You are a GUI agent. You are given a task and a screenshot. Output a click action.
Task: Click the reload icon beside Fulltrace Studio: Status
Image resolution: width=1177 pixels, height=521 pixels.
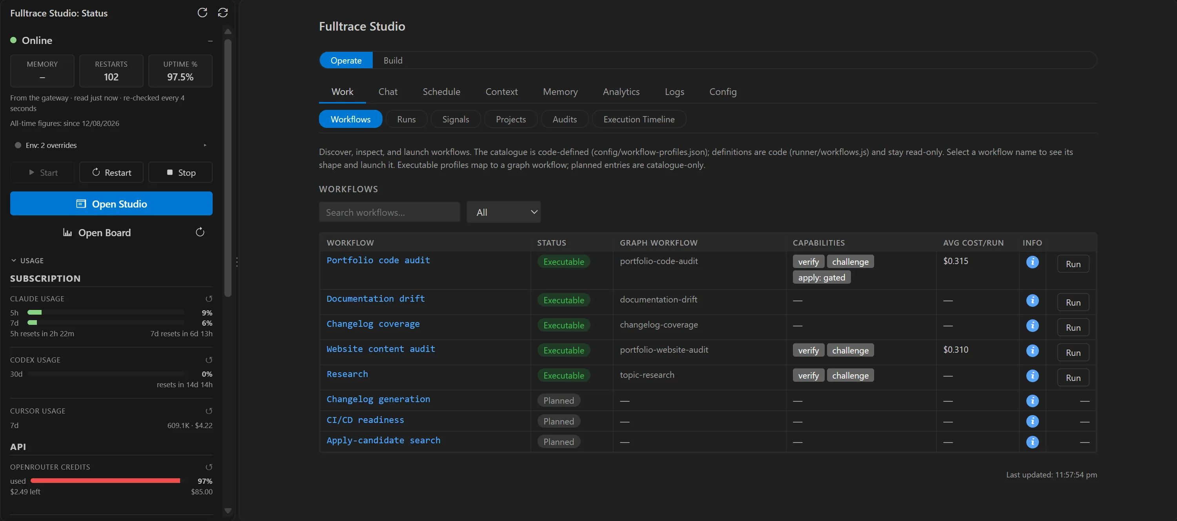202,13
